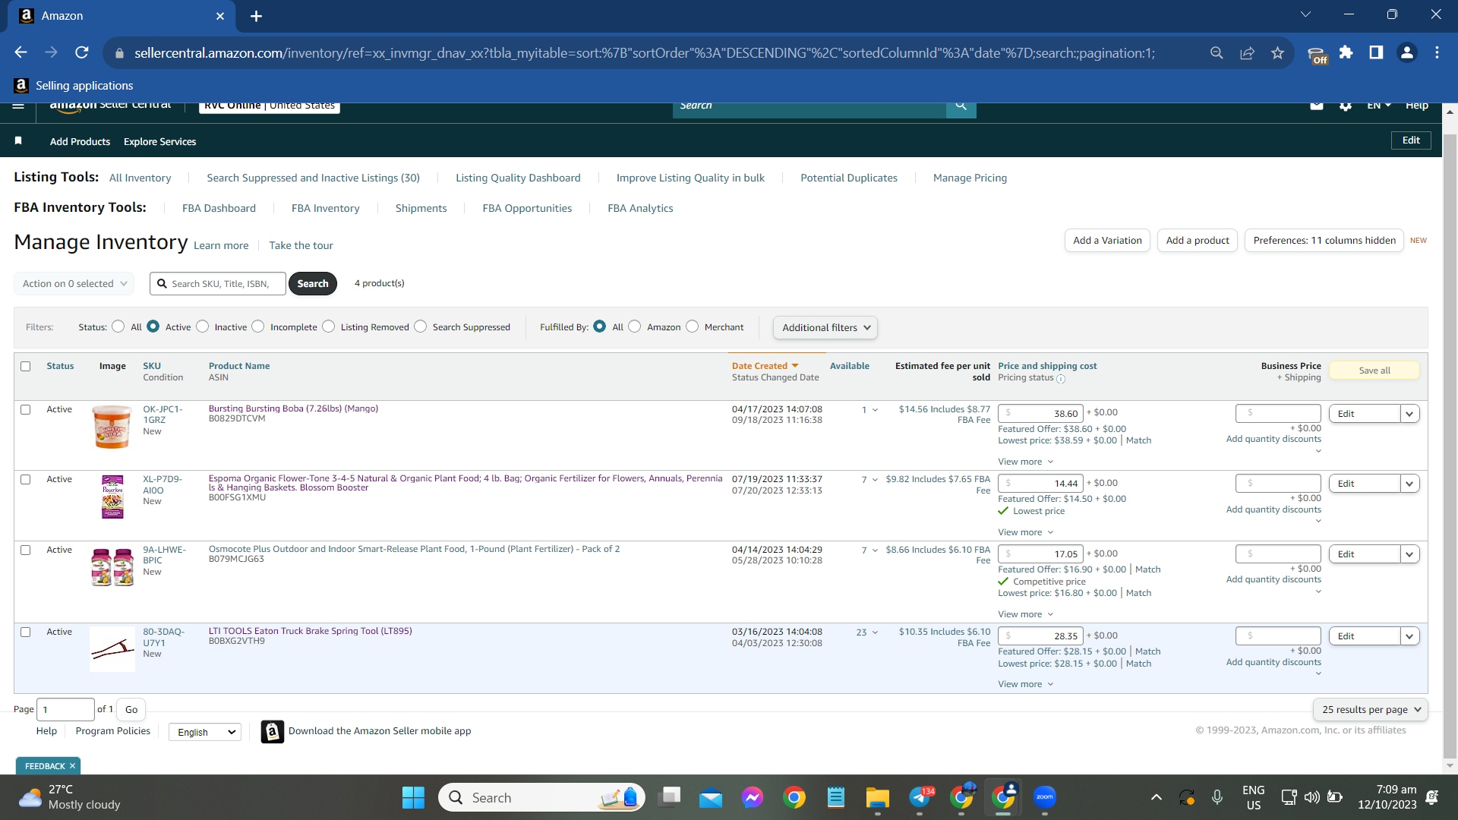Screen dimensions: 1458x820
Task: Click the black Search button
Action: pyautogui.click(x=313, y=284)
